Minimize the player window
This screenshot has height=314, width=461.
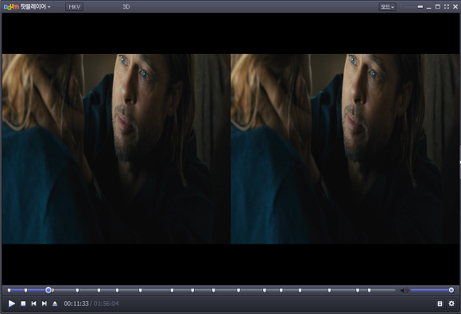[x=429, y=8]
